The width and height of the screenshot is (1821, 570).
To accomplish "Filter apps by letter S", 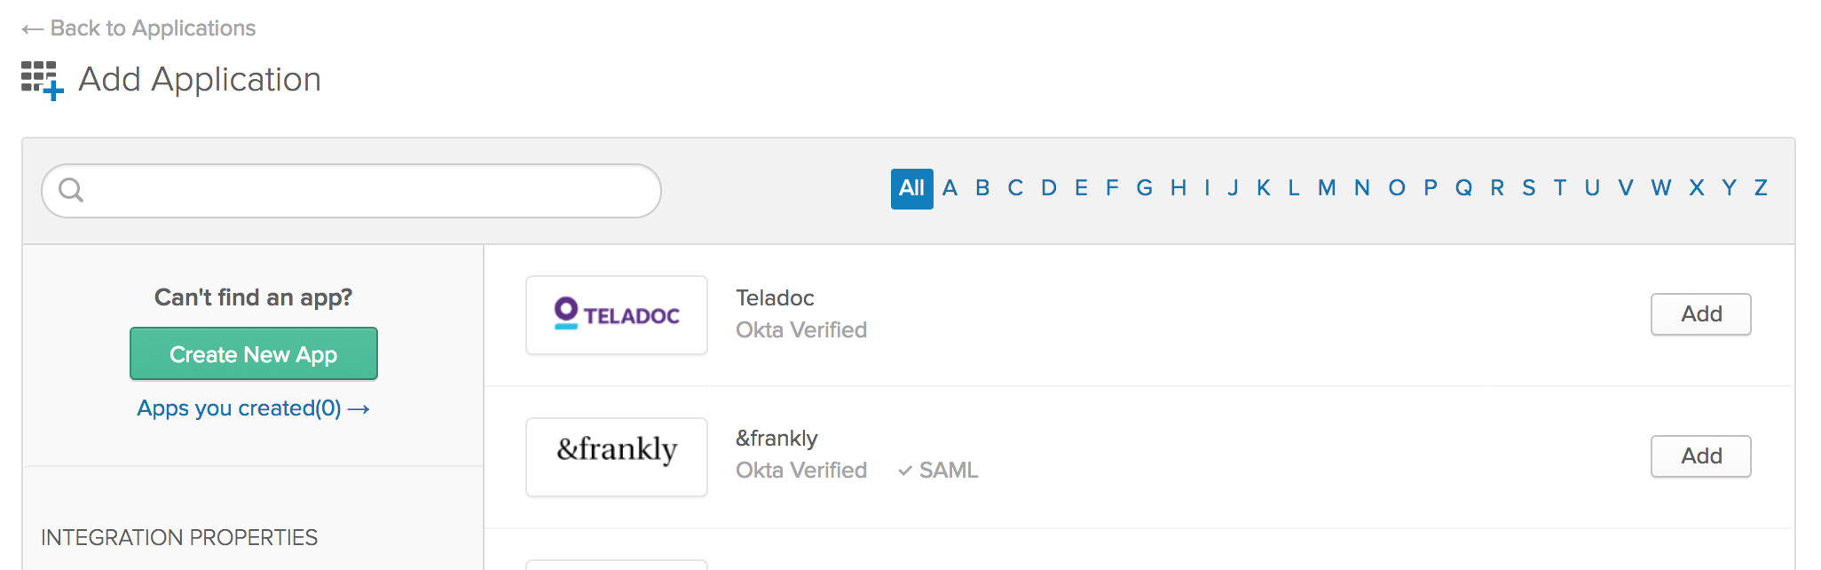I will point(1528,188).
